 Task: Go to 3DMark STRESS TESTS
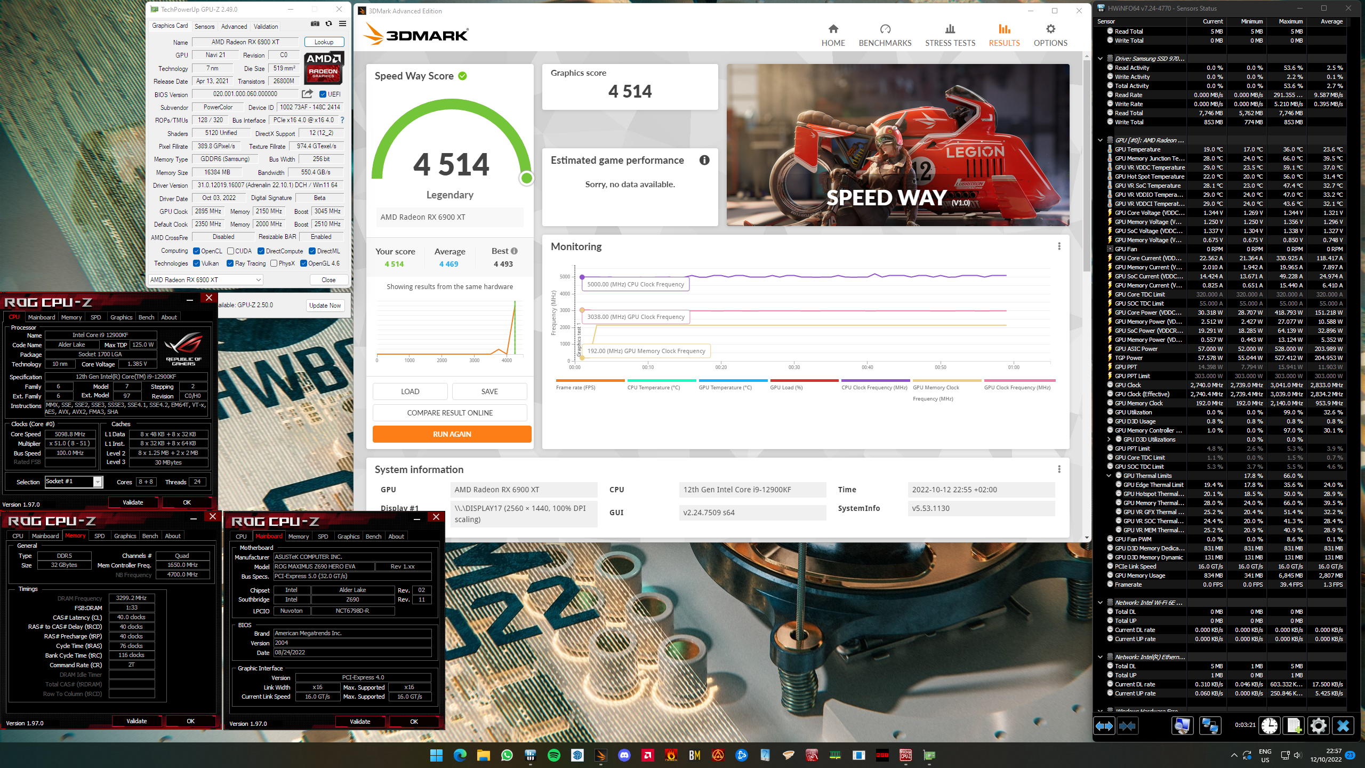point(950,35)
